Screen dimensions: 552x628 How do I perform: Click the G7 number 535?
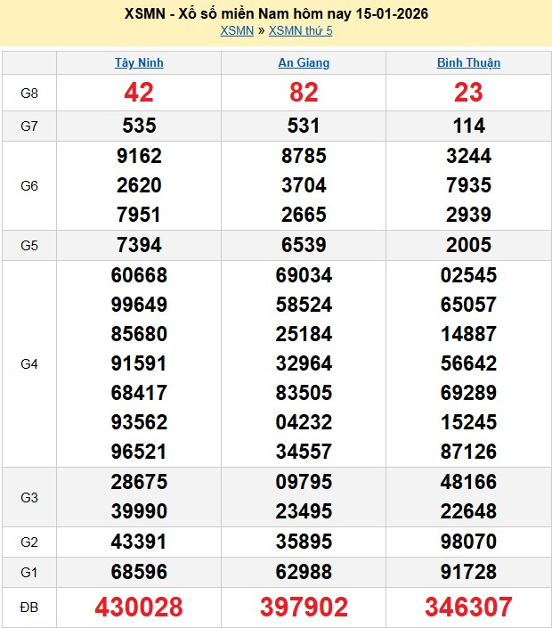(x=139, y=126)
